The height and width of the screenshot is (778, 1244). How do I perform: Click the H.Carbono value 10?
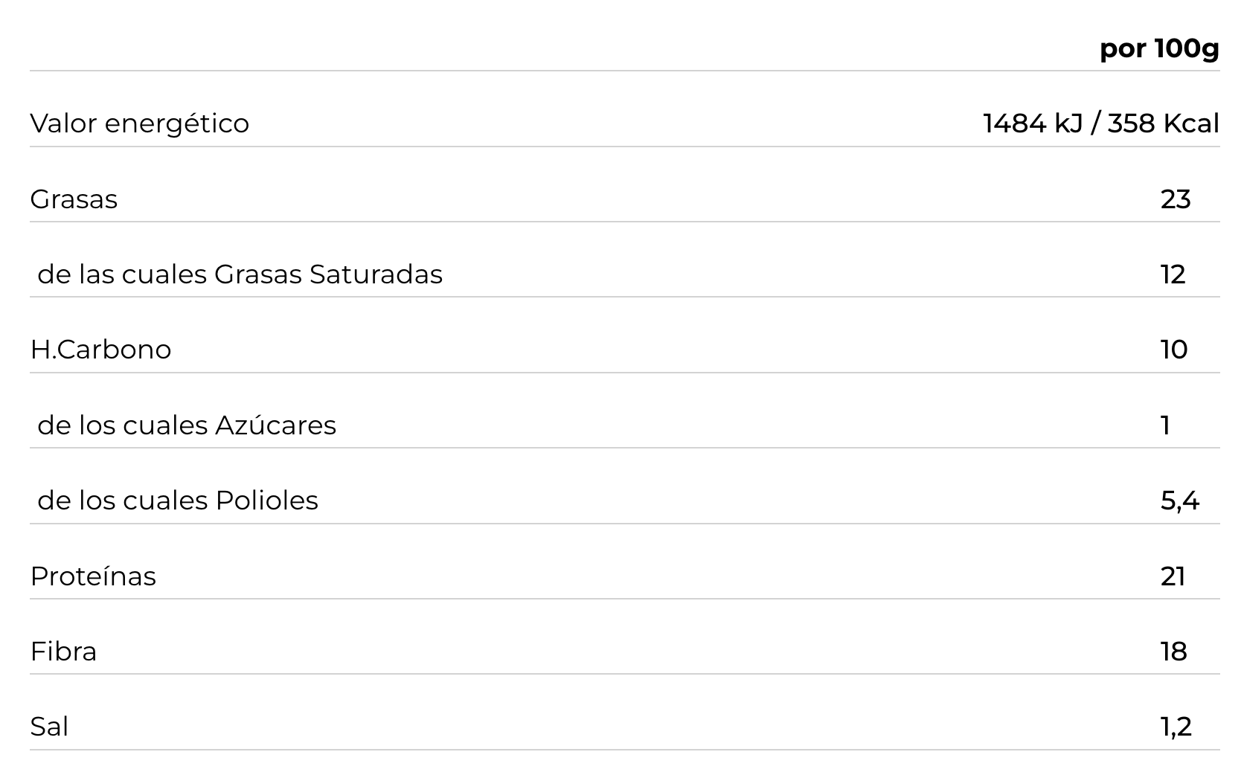(1174, 350)
